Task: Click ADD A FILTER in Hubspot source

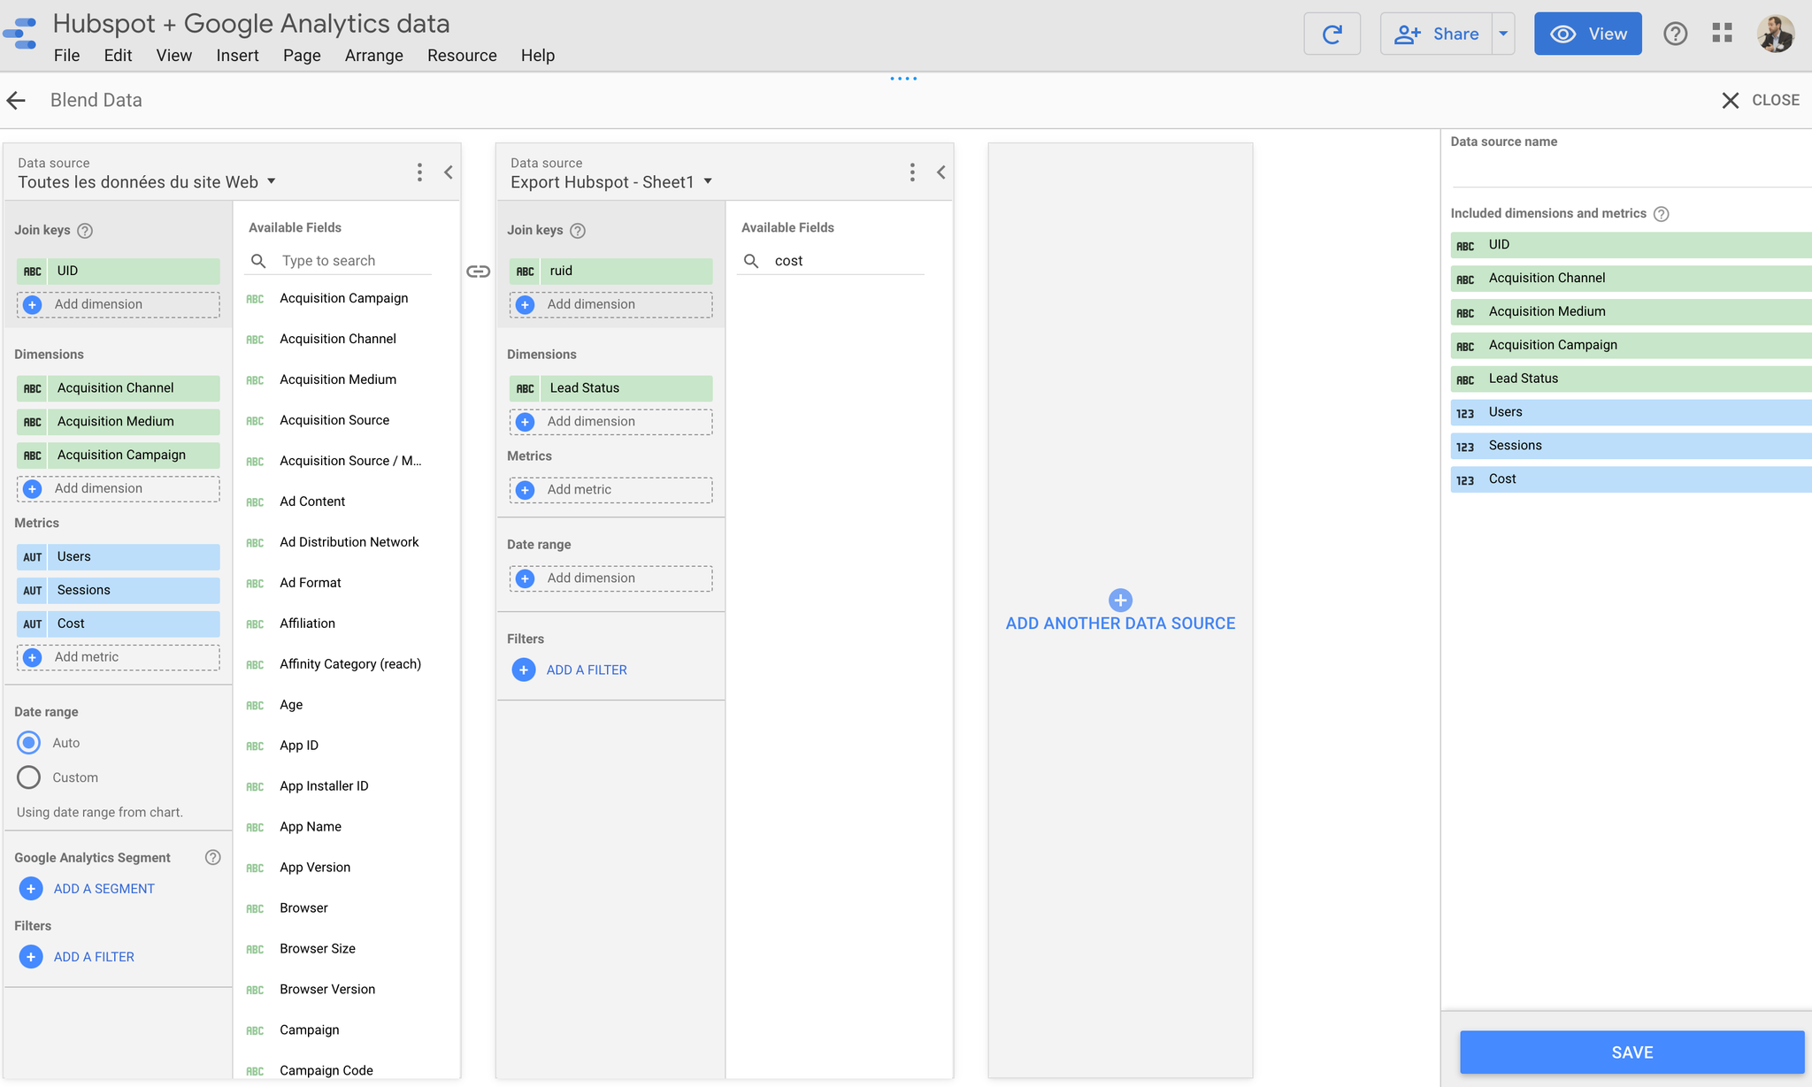Action: [587, 670]
